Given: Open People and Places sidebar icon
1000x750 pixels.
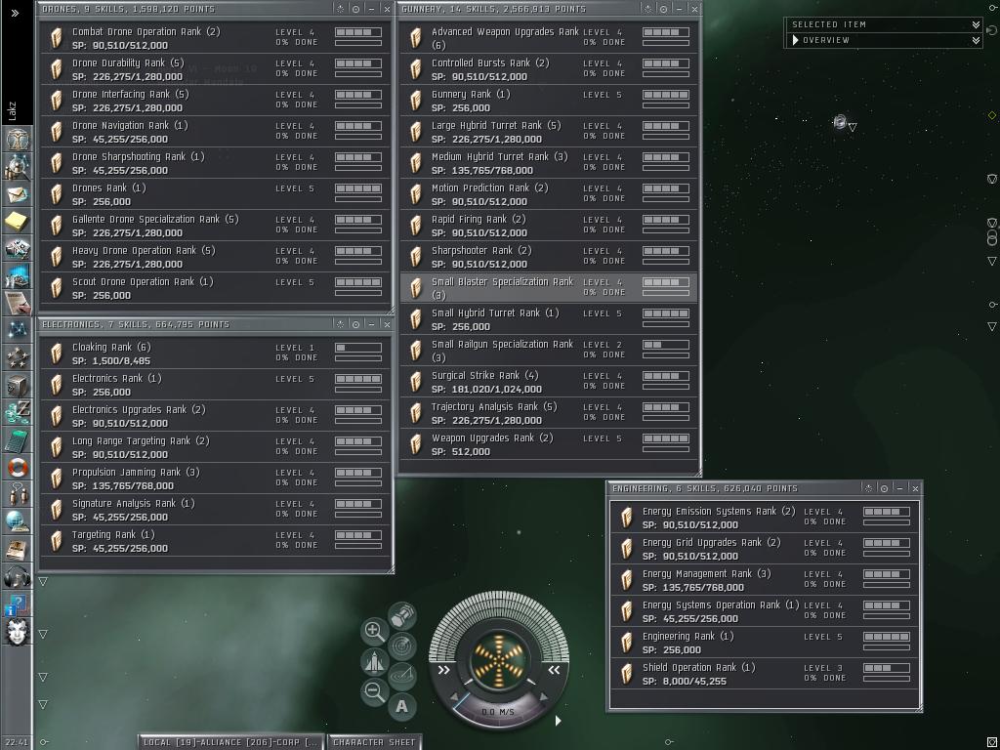Looking at the screenshot, I should 18,166.
